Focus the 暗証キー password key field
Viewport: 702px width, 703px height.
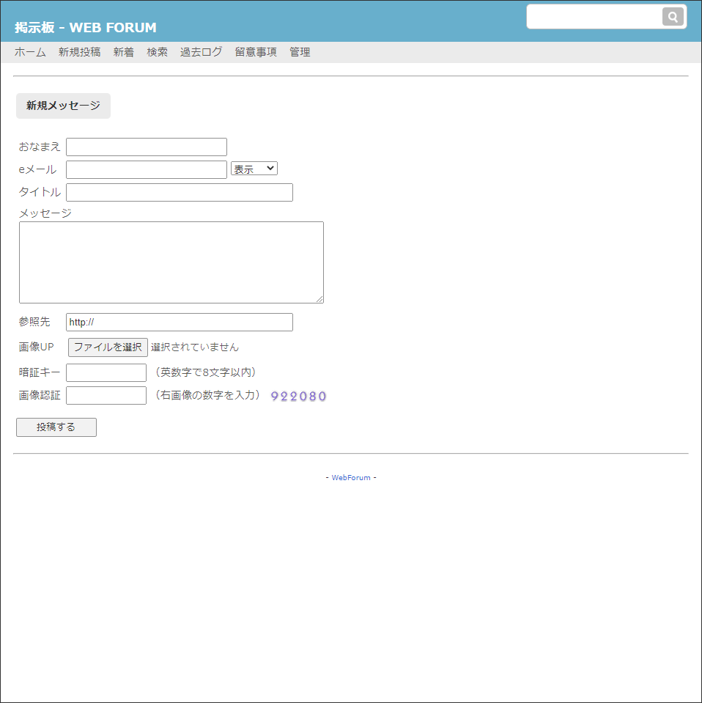[106, 372]
